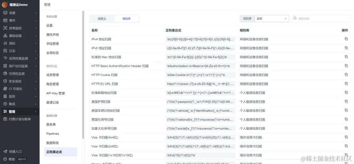Click the 可用性监测 icon
Screen dimensions: 354x164
click(5, 74)
